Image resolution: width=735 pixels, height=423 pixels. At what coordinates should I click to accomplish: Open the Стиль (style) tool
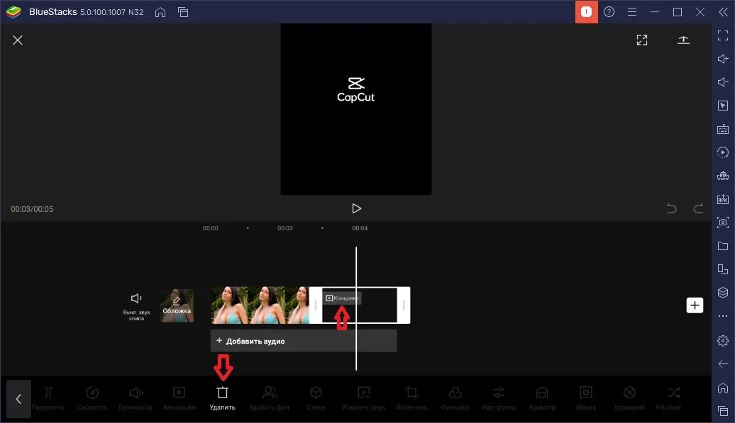316,398
